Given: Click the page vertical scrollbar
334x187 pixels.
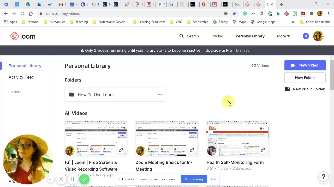Looking at the screenshot, I should [x=332, y=75].
